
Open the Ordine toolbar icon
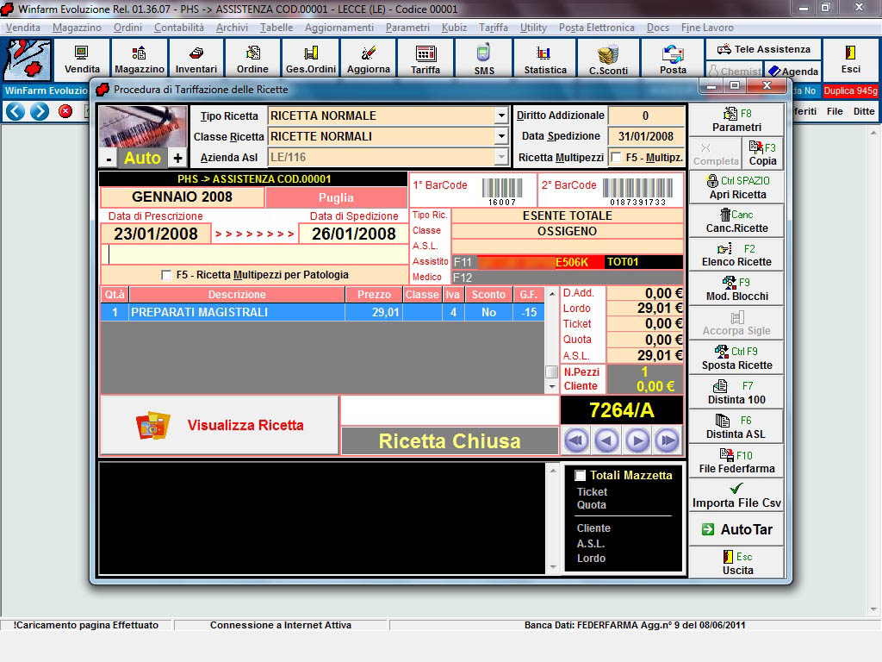pyautogui.click(x=252, y=59)
